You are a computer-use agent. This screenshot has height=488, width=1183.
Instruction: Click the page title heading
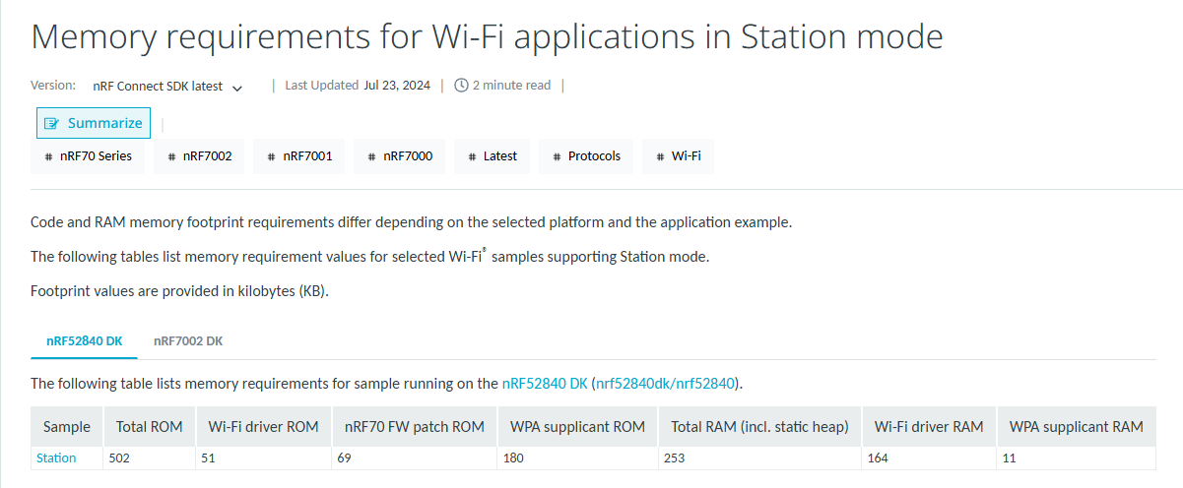pyautogui.click(x=488, y=36)
